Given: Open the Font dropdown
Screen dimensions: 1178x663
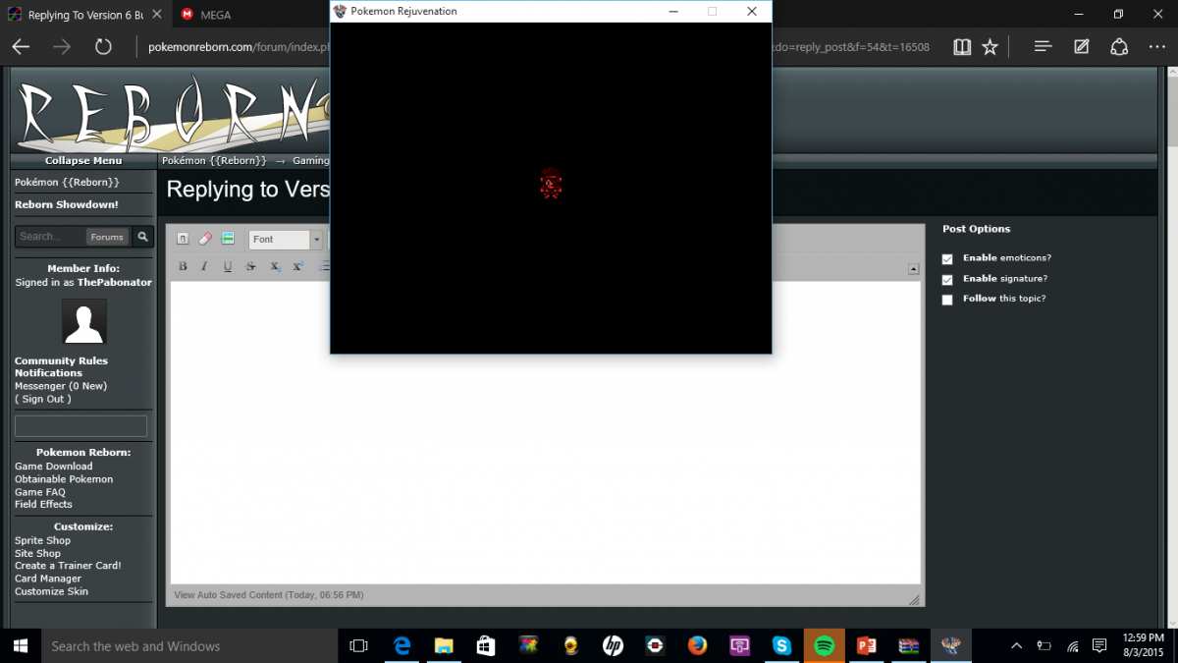Looking at the screenshot, I should [286, 240].
